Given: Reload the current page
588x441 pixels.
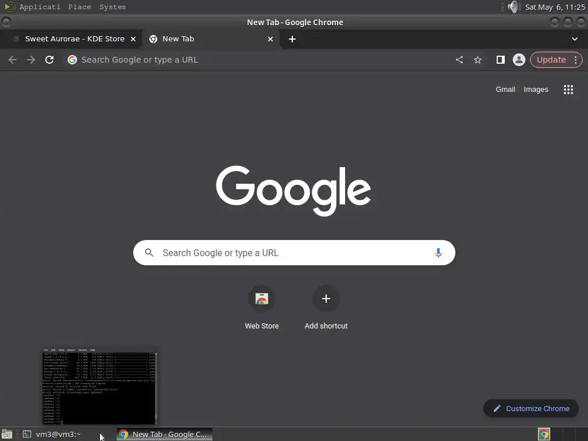Looking at the screenshot, I should [x=49, y=60].
